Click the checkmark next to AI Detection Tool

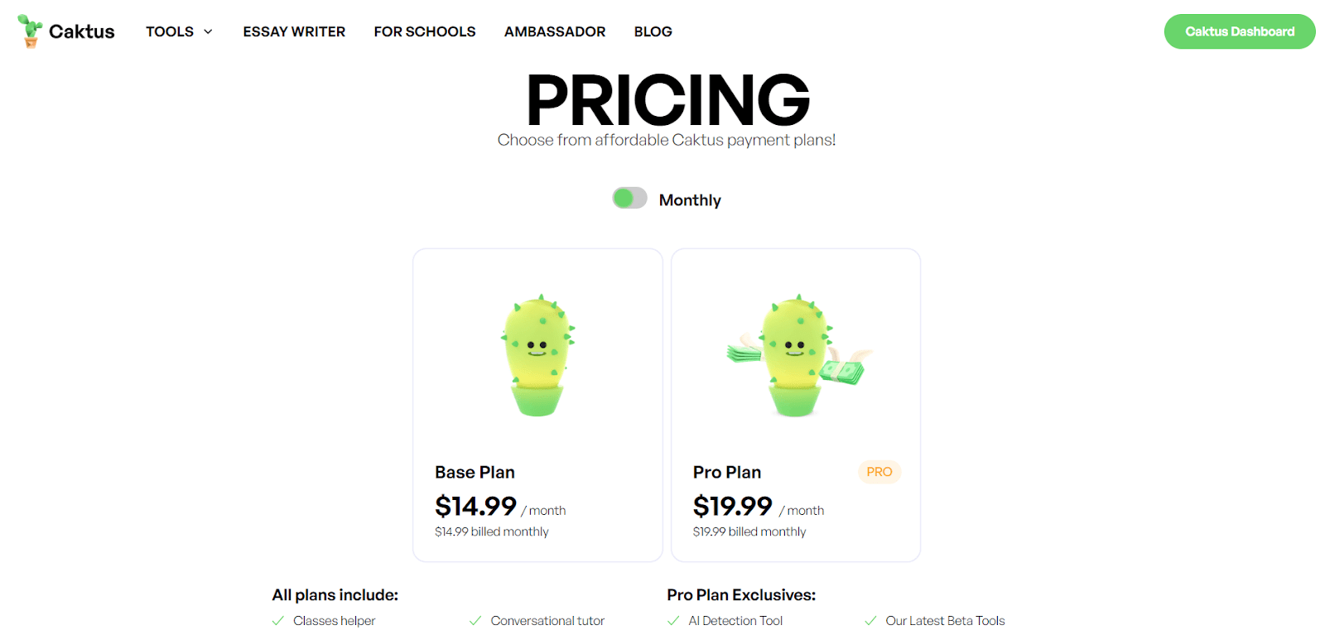pos(672,620)
